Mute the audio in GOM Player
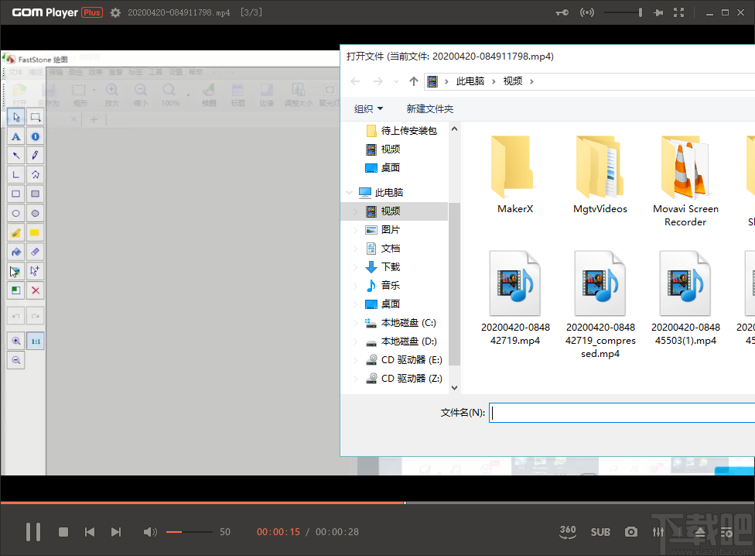Screen dimensions: 755x556 pos(150,532)
